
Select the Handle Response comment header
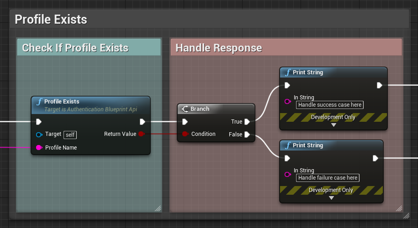(x=219, y=48)
